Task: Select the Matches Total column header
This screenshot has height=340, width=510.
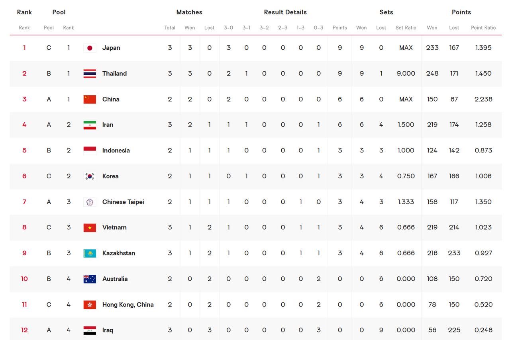Action: coord(170,28)
